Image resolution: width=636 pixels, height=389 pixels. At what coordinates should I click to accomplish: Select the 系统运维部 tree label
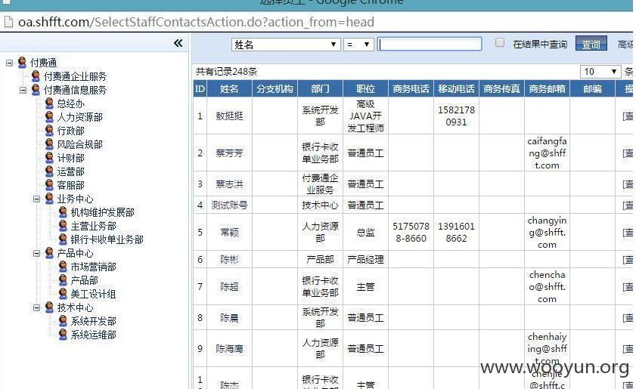93,335
